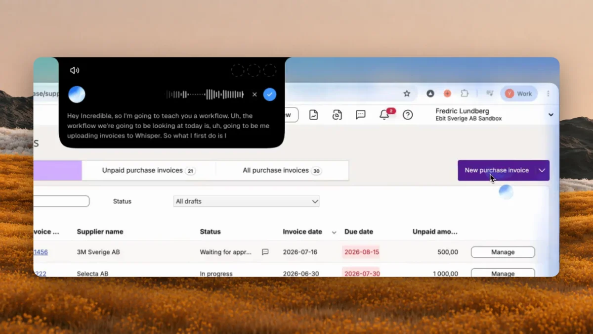Image resolution: width=593 pixels, height=334 pixels.
Task: Click Manage for Selecta AB
Action: pos(503,273)
